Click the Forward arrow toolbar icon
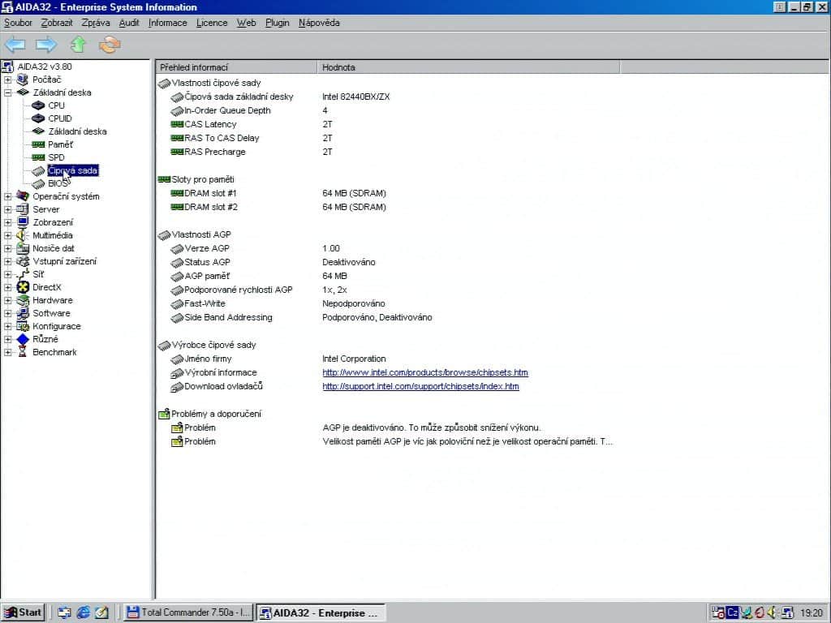The width and height of the screenshot is (831, 623). pos(46,45)
